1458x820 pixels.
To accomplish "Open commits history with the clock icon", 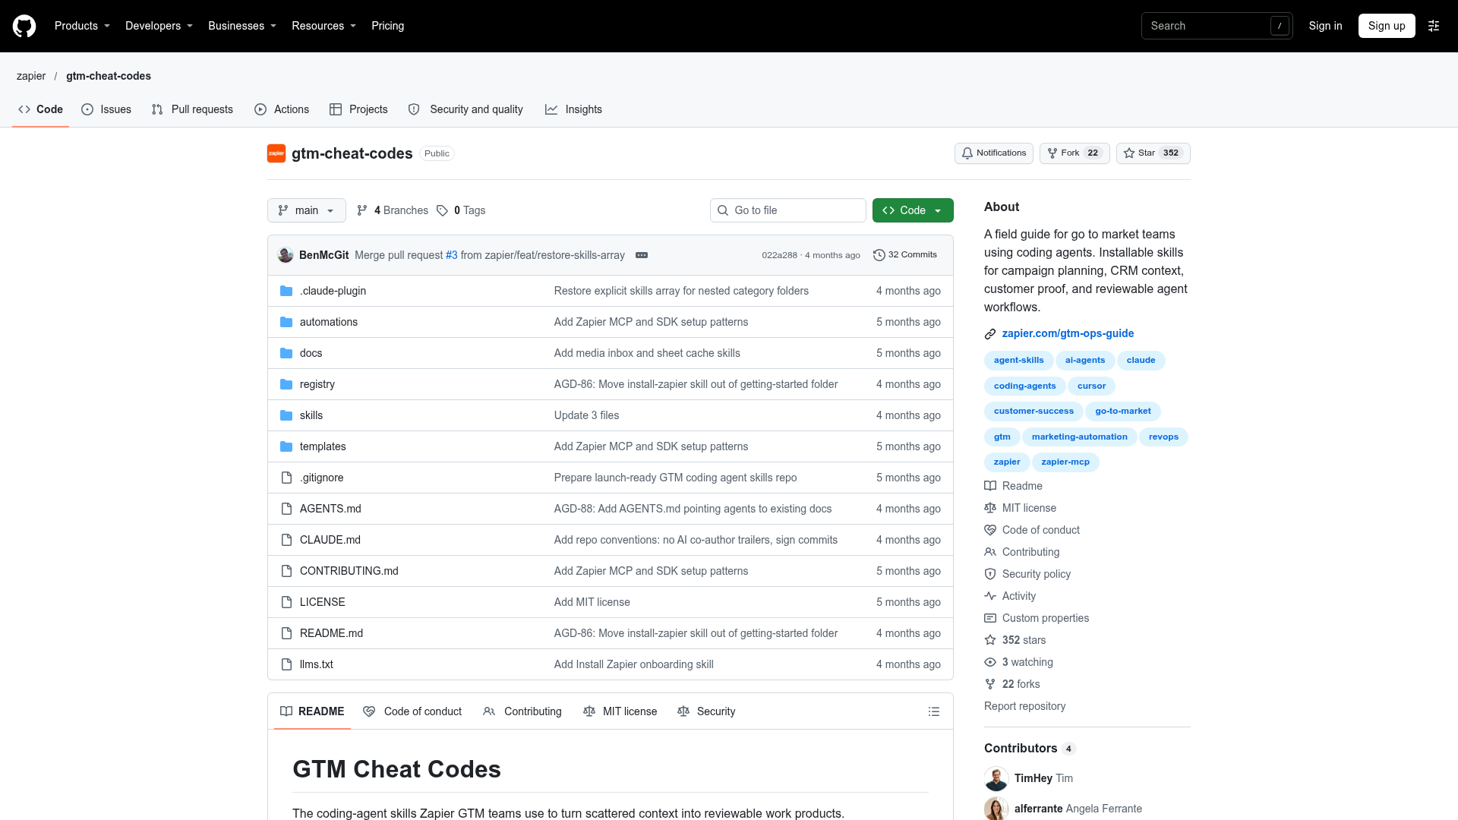I will pos(905,255).
